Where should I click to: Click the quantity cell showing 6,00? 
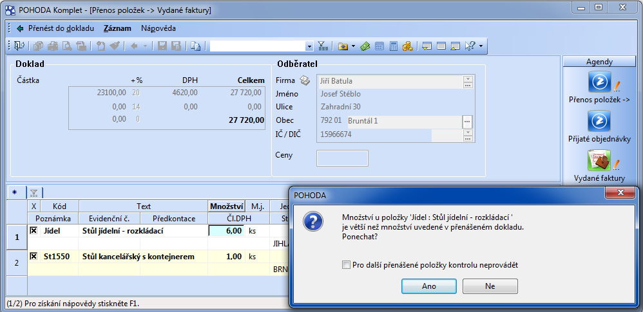point(227,231)
